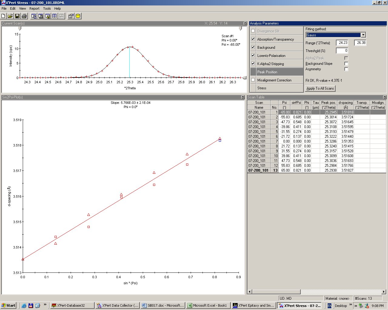388x310 pixels.
Task: Toggle the Alpha2 Peak checkbox
Action: (x=346, y=58)
